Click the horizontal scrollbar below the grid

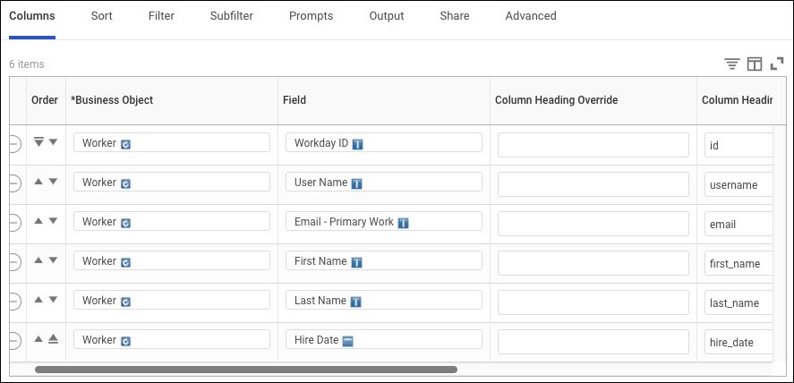coord(246,369)
